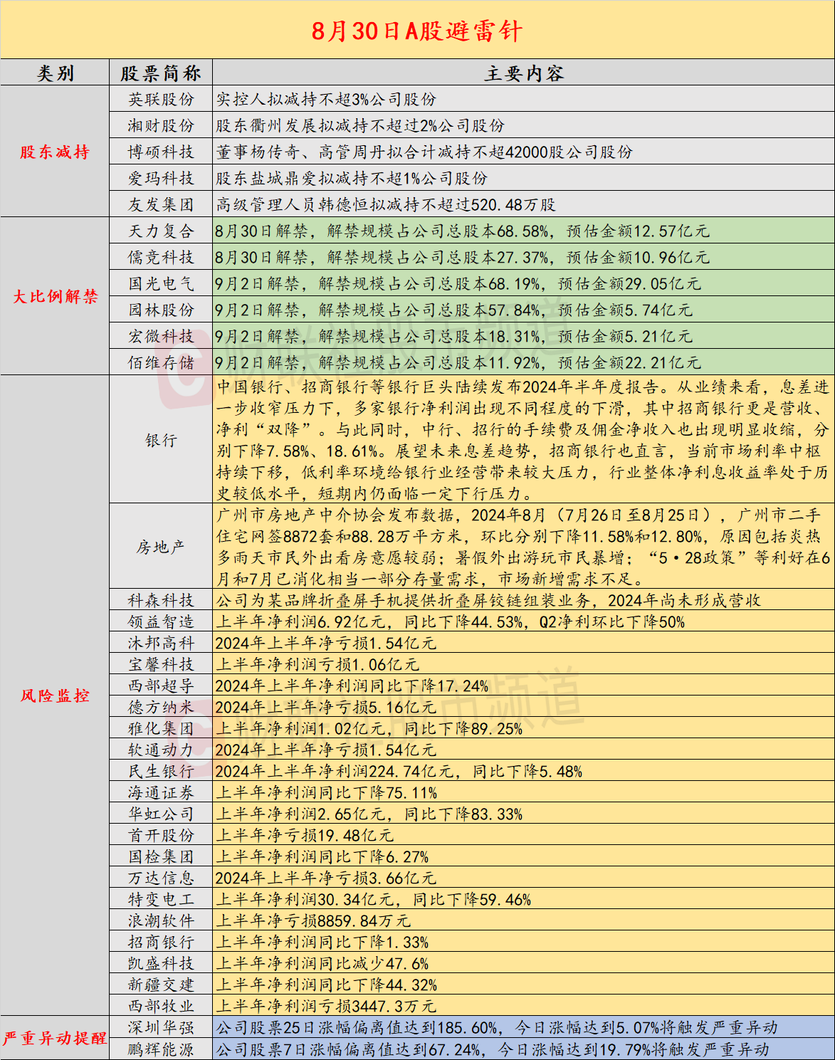Select stock name 华虹公司
Viewport: 835px width, 1060px height.
[161, 814]
